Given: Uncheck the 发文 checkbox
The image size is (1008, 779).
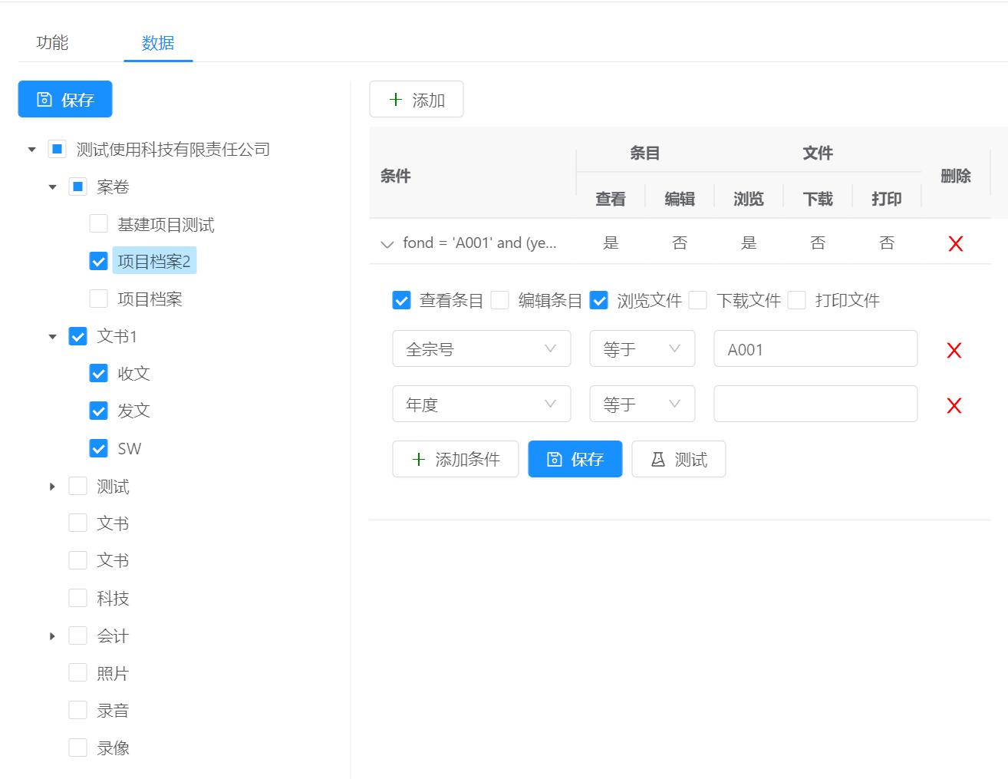Looking at the screenshot, I should point(98,411).
